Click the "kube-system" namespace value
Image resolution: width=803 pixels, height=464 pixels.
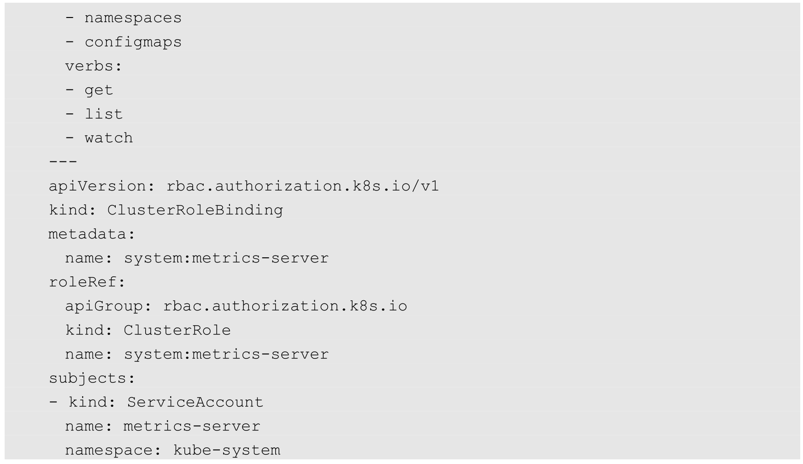point(226,450)
